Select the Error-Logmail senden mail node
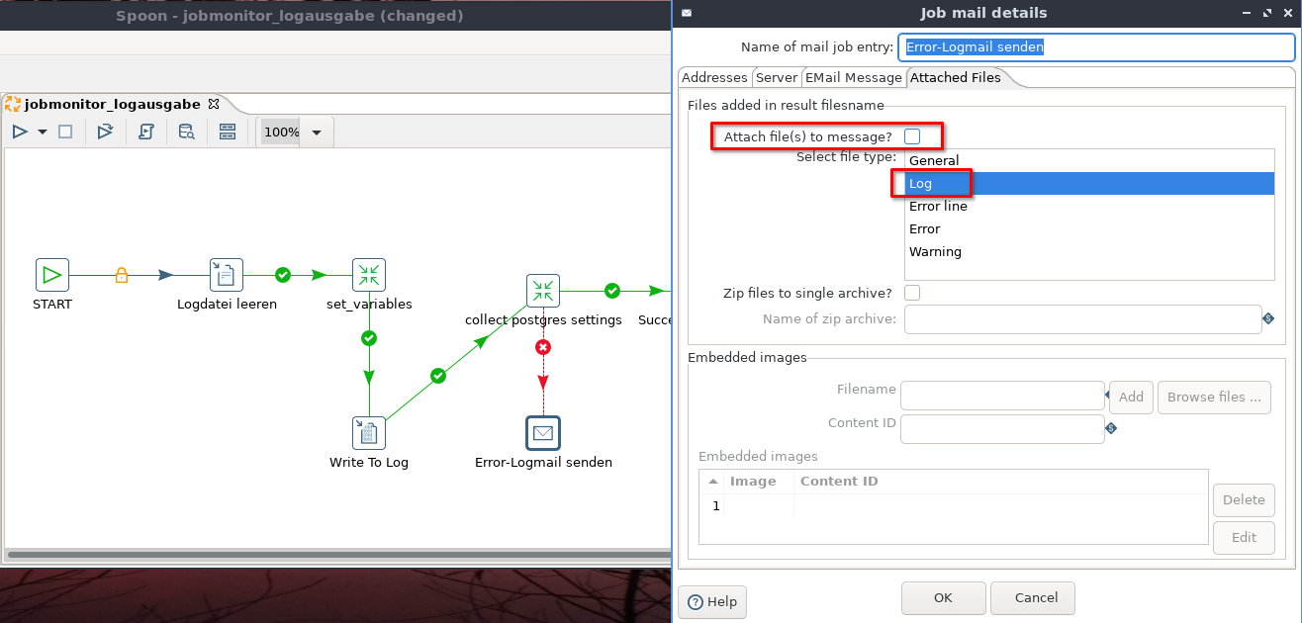Screen dimensions: 1302x623 click(x=542, y=433)
